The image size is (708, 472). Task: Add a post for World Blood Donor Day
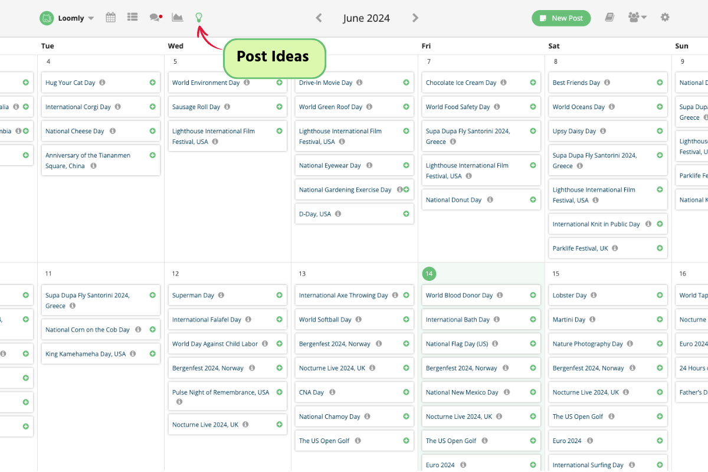point(532,295)
